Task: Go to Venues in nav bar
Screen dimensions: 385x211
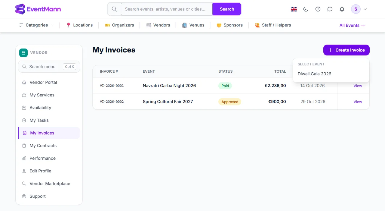Action: (x=193, y=25)
